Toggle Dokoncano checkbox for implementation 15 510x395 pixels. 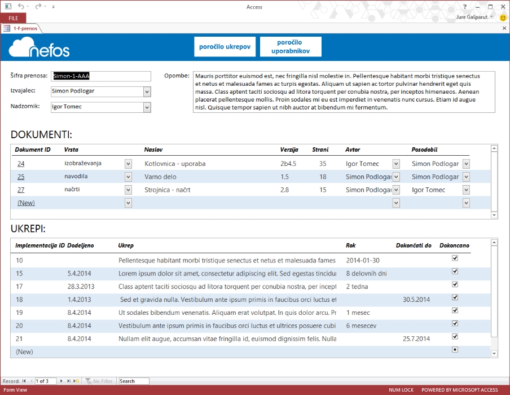[x=455, y=271]
